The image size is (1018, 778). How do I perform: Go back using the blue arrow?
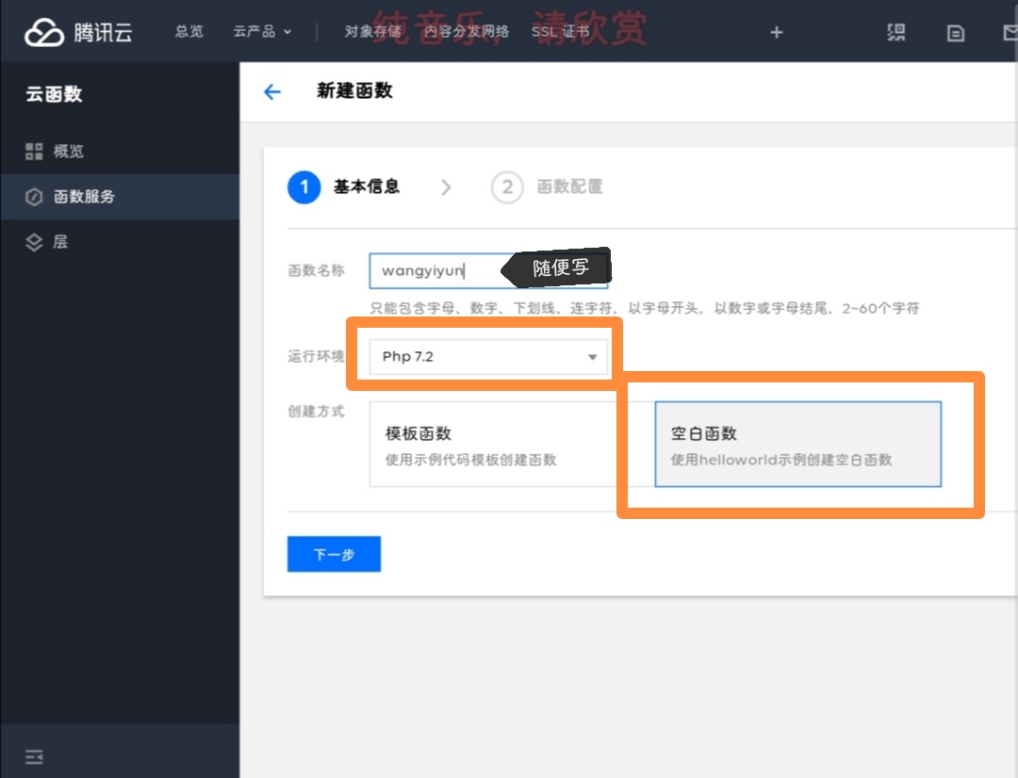click(x=272, y=92)
